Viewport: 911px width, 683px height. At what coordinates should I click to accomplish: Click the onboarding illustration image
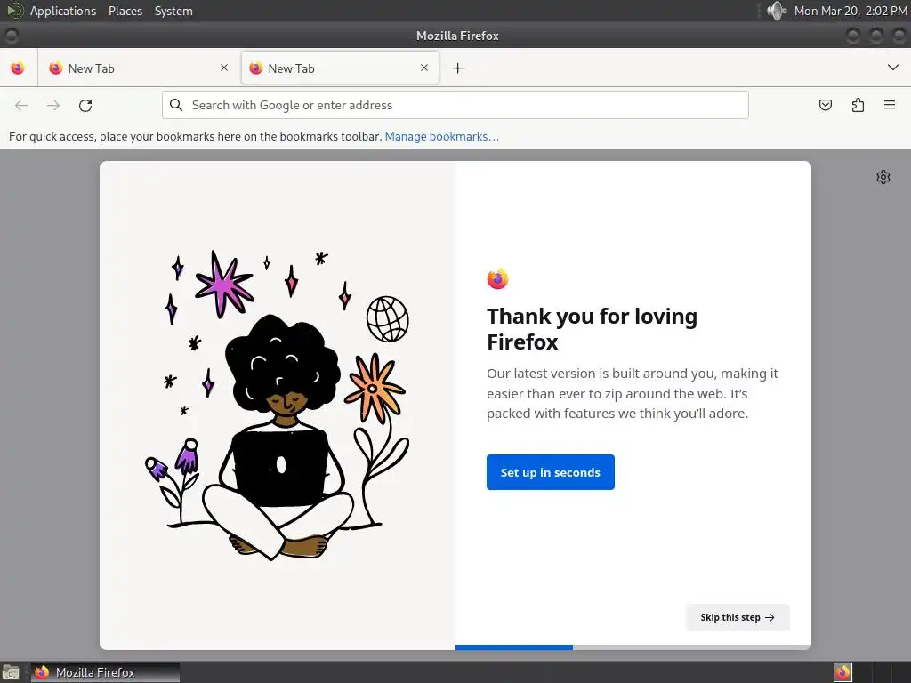pos(278,406)
